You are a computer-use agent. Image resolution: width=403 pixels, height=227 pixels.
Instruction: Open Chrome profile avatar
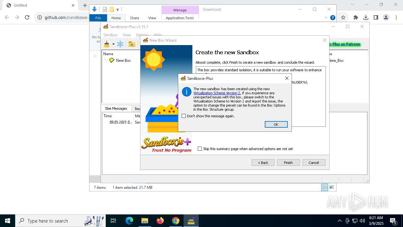386,17
